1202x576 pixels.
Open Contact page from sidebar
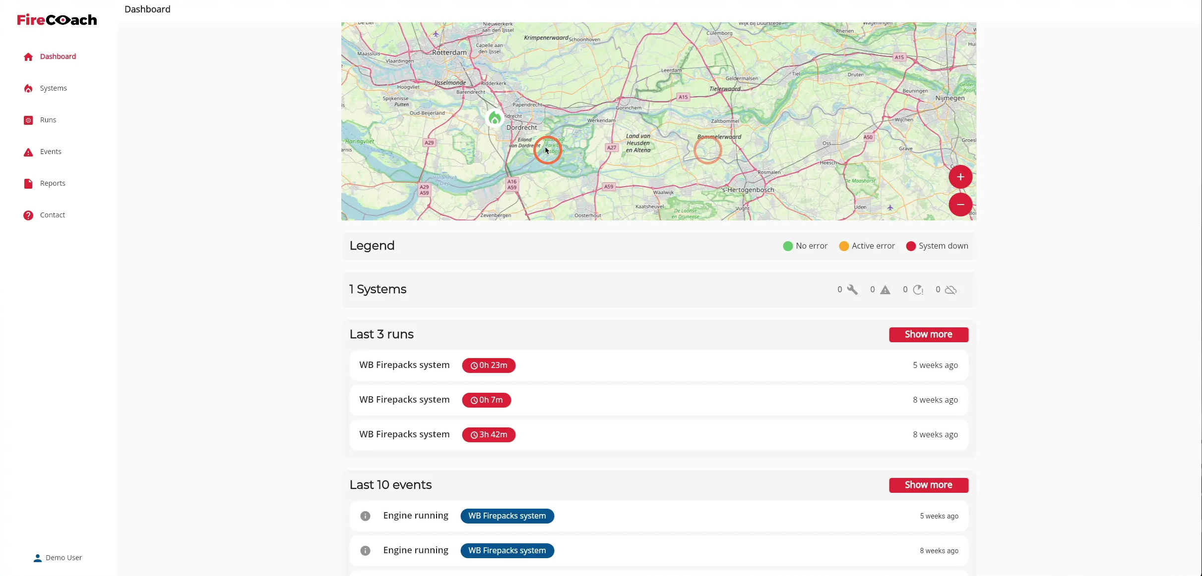pos(52,215)
